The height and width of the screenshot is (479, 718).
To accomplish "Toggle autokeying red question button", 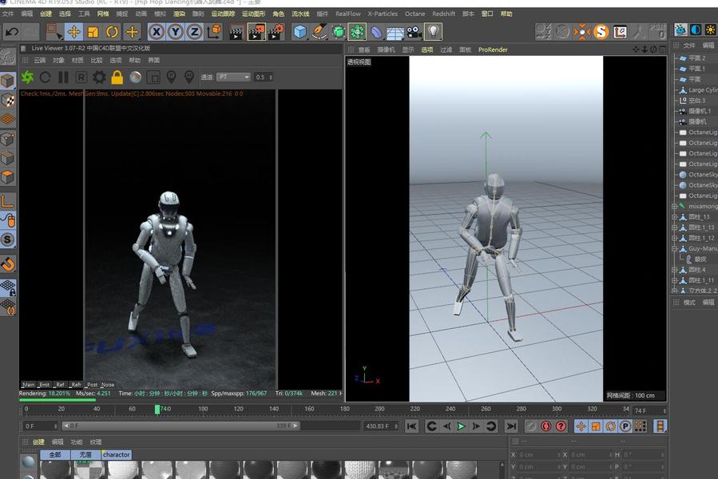I will (x=561, y=426).
